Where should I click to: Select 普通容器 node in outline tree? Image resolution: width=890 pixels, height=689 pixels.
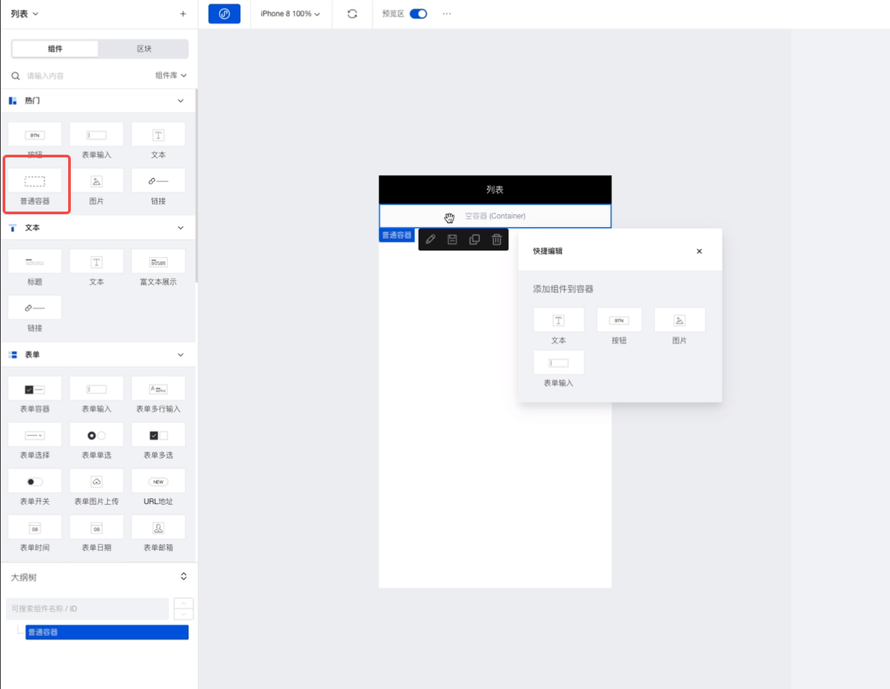click(x=107, y=632)
